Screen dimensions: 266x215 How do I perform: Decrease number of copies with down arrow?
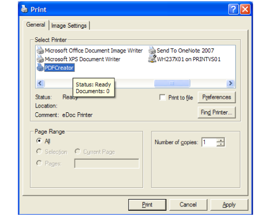[221, 144]
